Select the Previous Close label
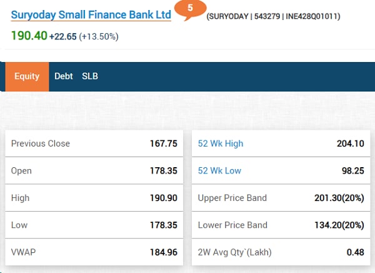Screen dimensions: 375x273 [x=41, y=143]
